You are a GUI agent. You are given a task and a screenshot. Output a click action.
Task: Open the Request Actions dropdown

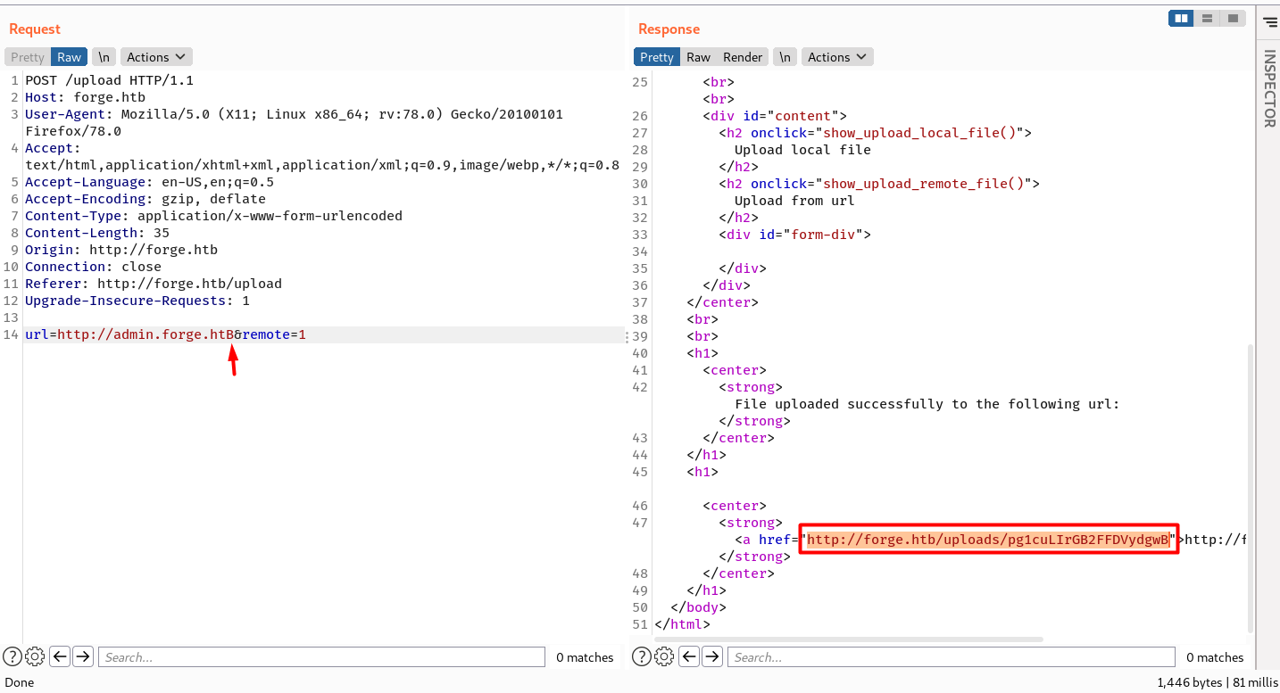click(156, 57)
